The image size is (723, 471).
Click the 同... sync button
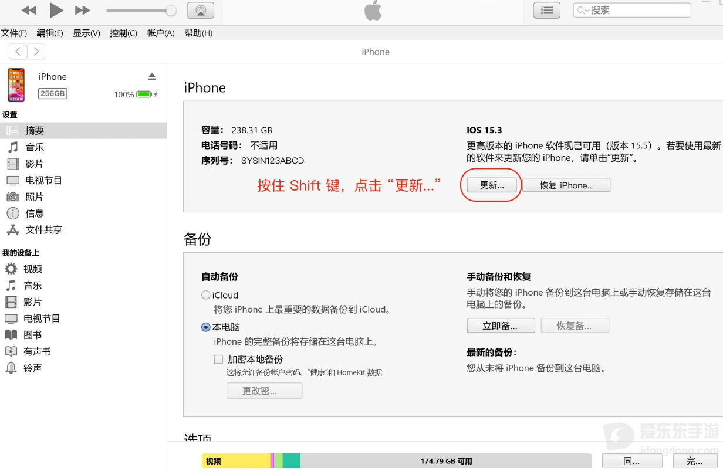pos(631,461)
